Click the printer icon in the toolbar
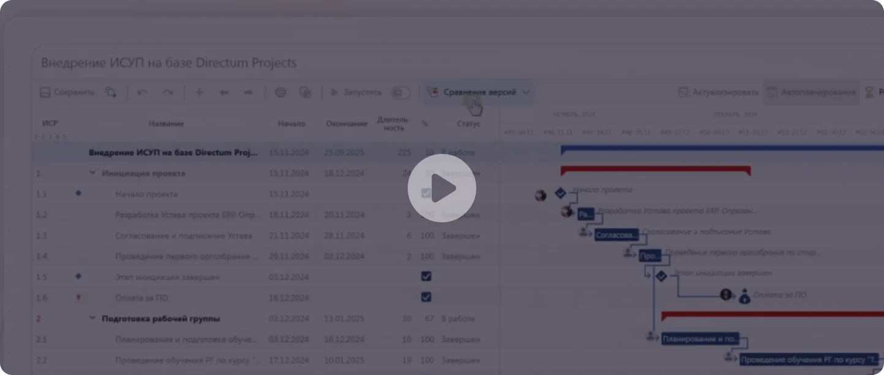Viewport: 884px width, 375px height. [280, 92]
